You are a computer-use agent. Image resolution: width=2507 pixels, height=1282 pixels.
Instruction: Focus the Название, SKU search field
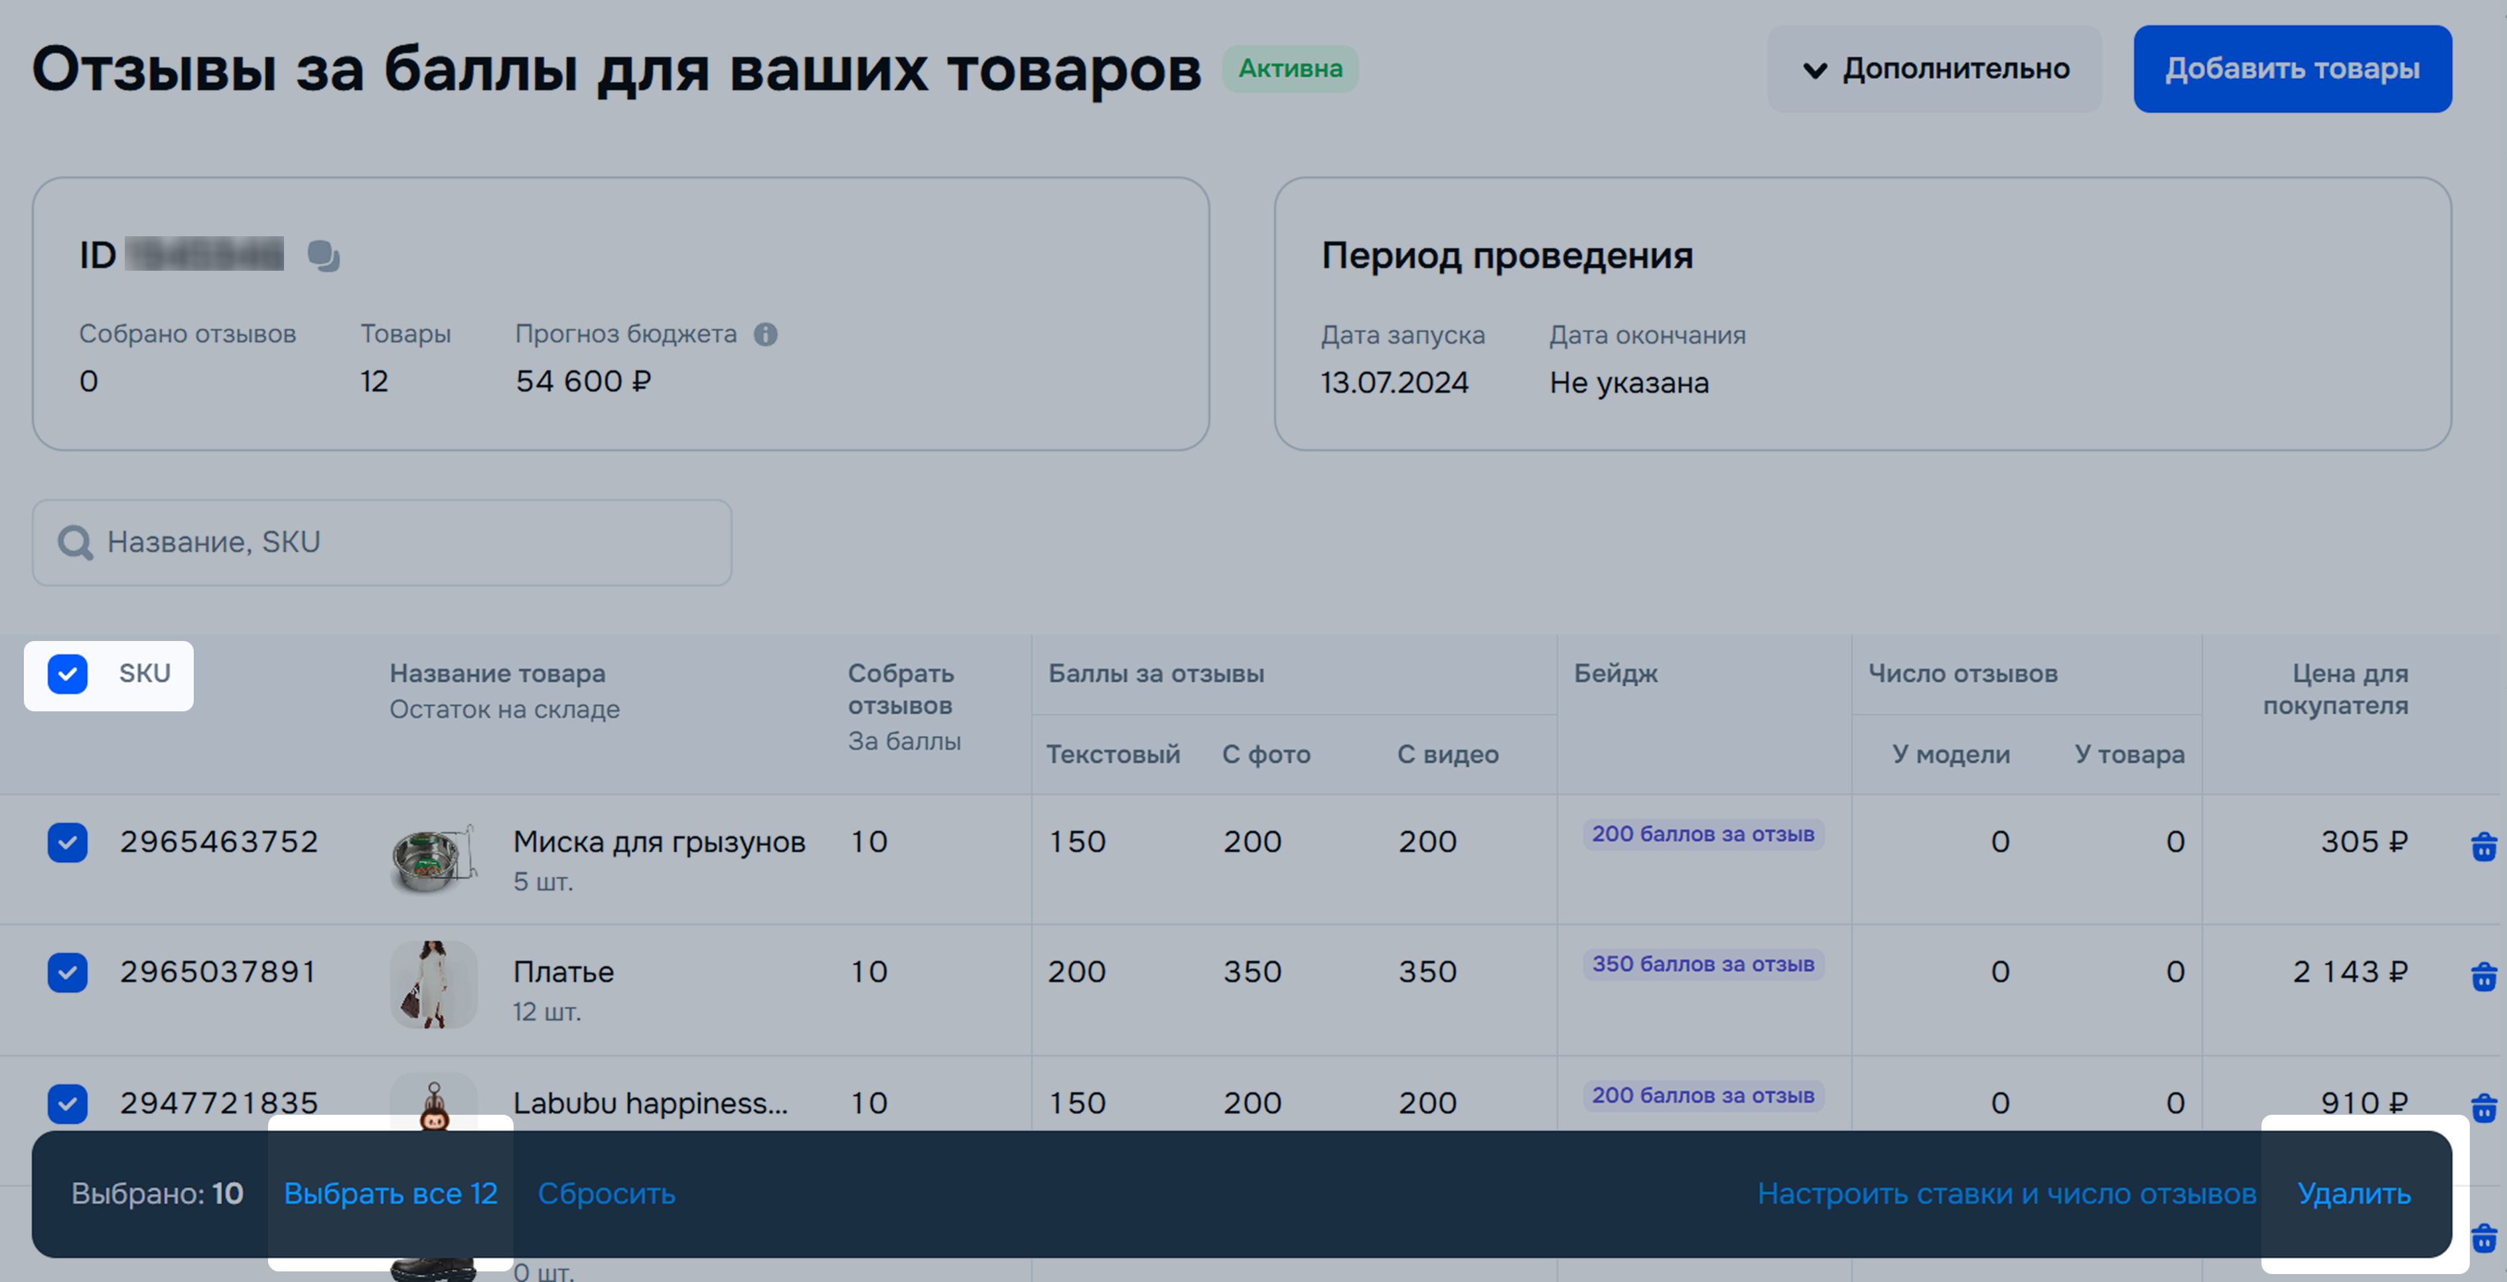click(409, 543)
